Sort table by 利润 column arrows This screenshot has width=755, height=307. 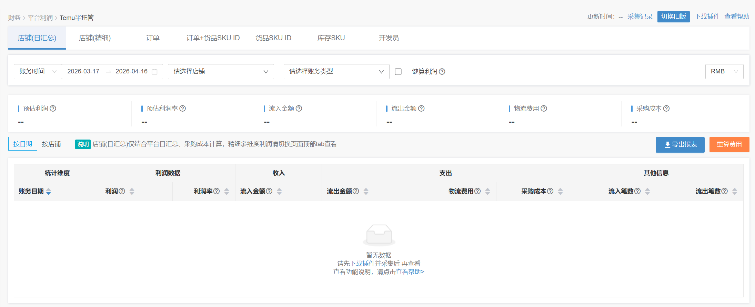click(x=132, y=192)
